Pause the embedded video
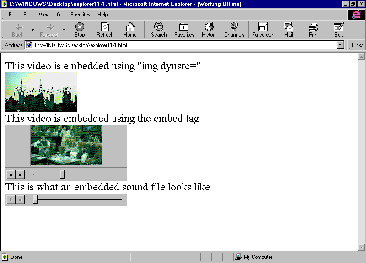Screen dimensions: 366x263 coord(11,174)
